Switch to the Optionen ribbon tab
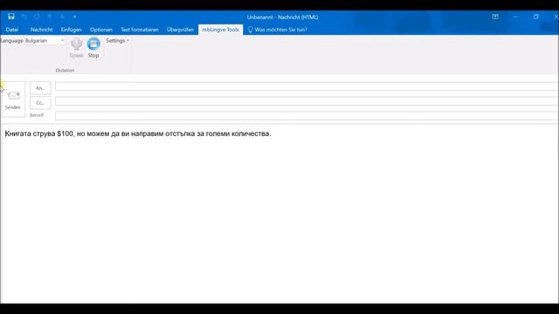This screenshot has width=559, height=314. coord(101,30)
